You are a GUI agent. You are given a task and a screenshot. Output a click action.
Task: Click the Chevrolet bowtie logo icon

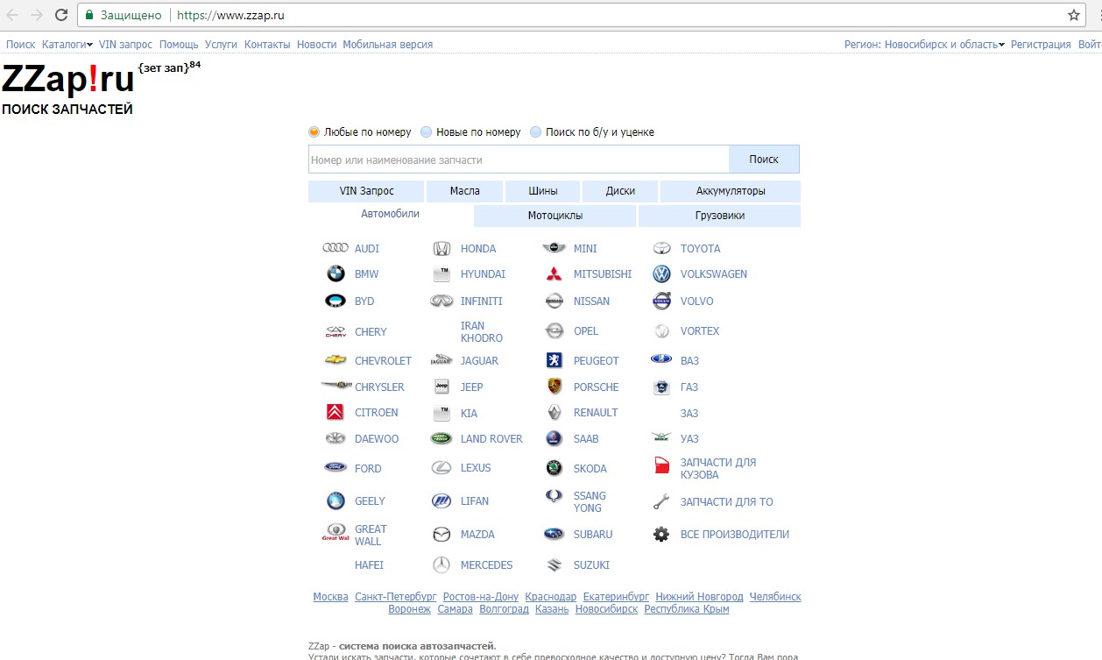coord(336,360)
